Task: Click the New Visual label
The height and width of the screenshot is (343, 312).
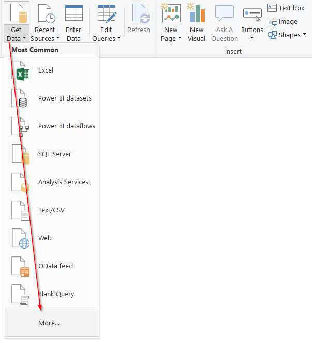Action: point(197,34)
